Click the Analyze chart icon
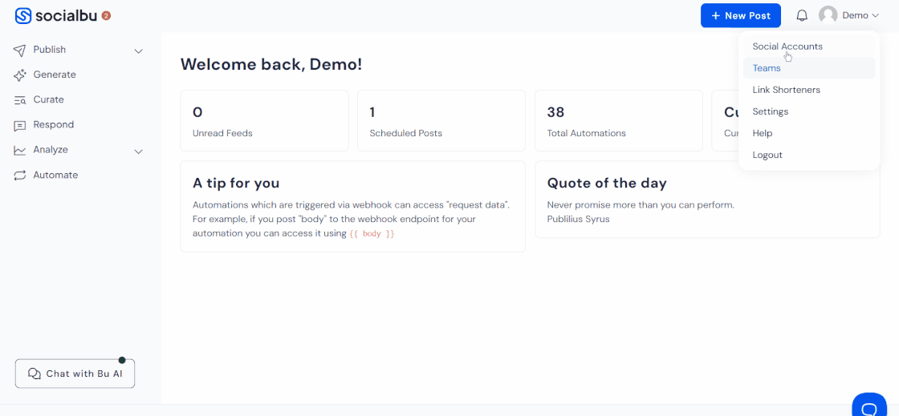The height and width of the screenshot is (416, 899). 20,151
